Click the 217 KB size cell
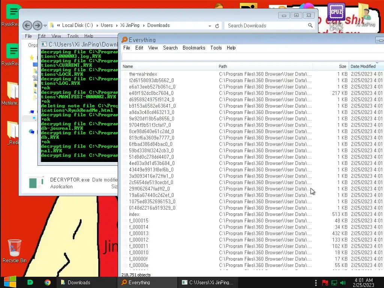This screenshot has width=384, height=288. [340, 93]
